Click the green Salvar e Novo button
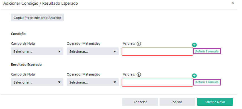The height and width of the screenshot is (109, 242). 215,102
